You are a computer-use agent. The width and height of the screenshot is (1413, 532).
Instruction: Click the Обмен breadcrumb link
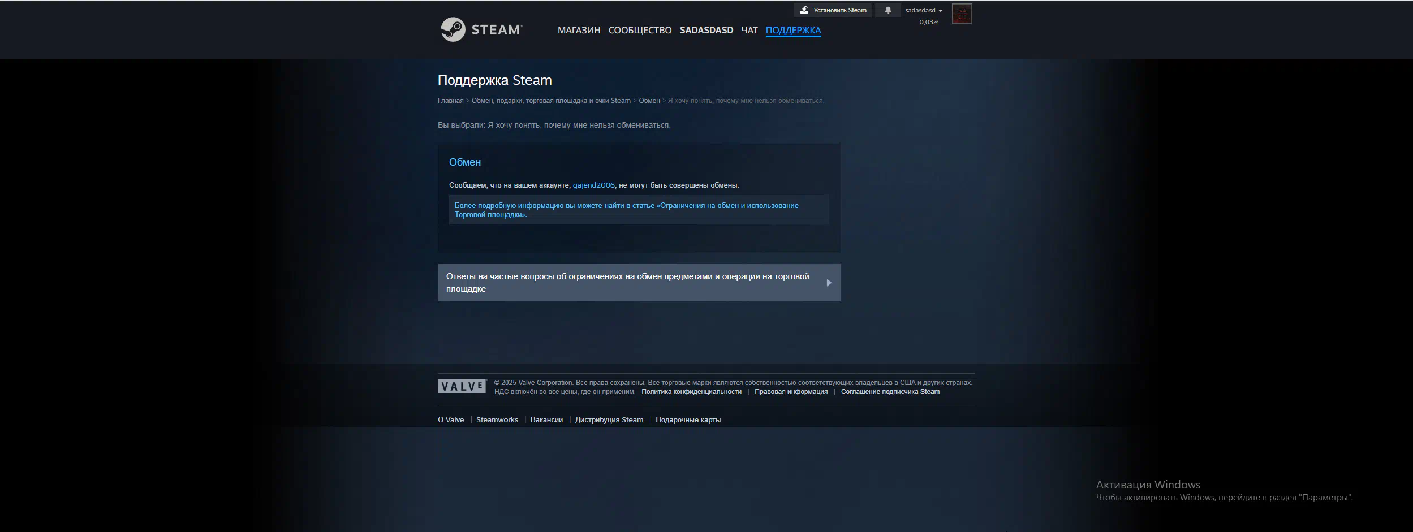point(649,101)
